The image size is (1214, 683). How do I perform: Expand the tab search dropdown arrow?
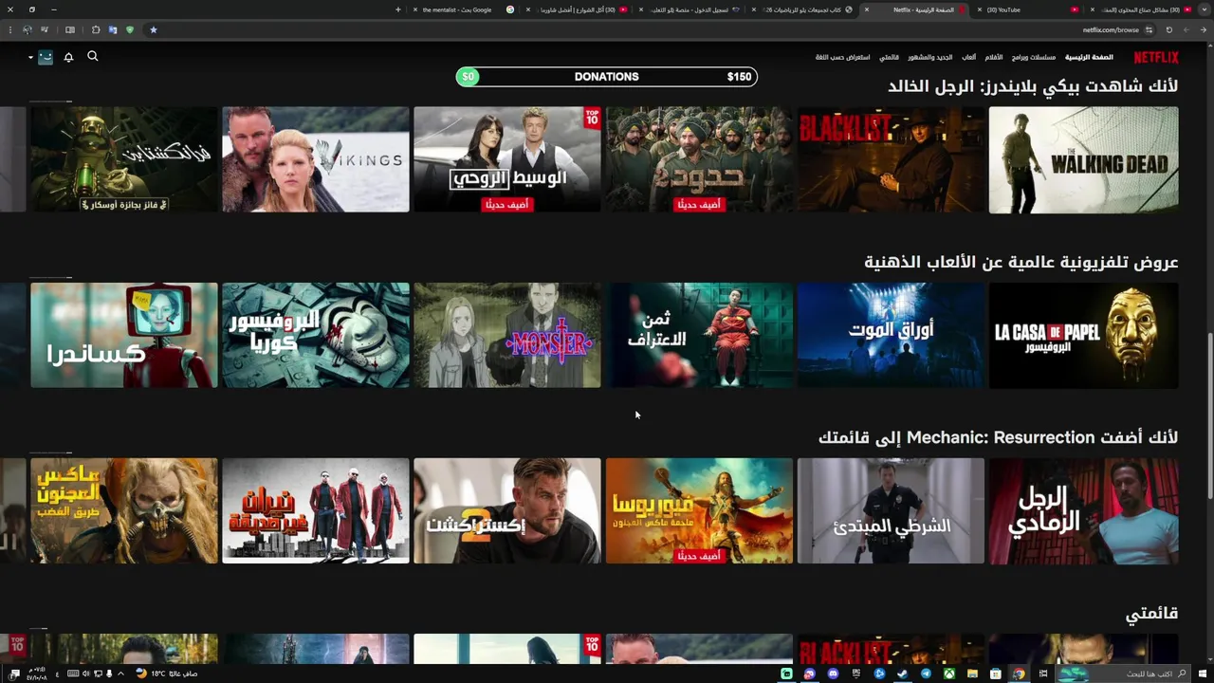[x=1205, y=9]
